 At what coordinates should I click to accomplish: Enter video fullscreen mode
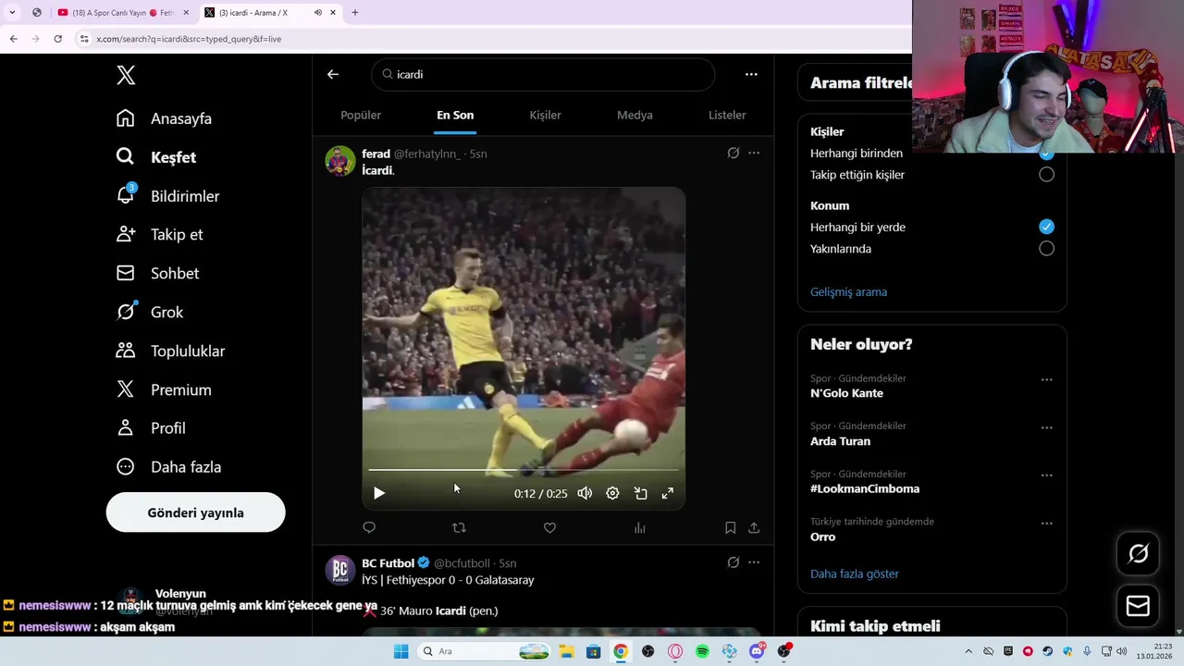click(667, 493)
